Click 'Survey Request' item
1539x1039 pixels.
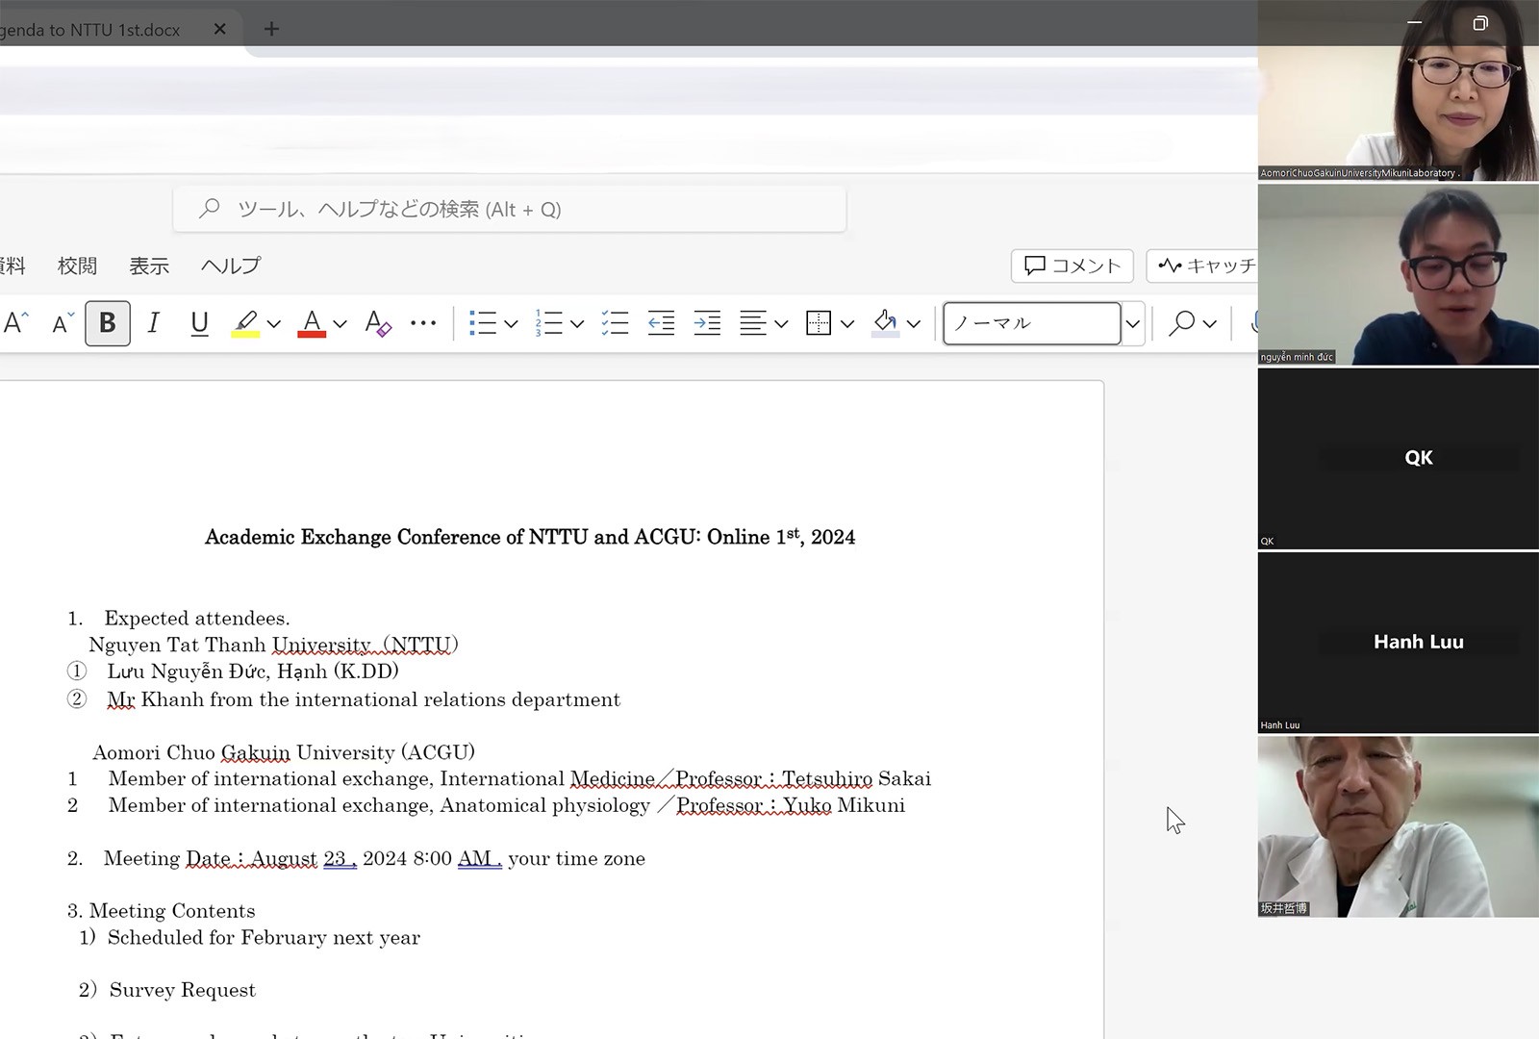coord(183,990)
